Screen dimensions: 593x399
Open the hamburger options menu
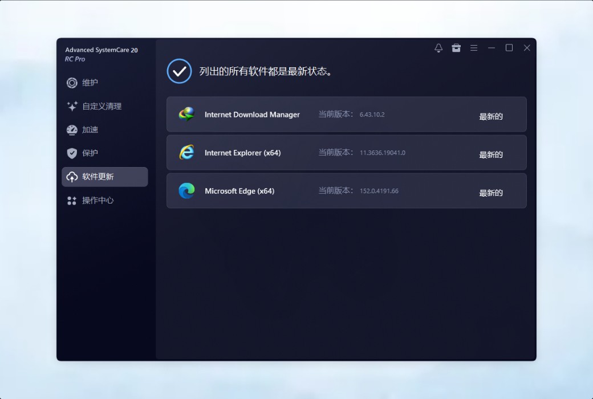tap(474, 48)
